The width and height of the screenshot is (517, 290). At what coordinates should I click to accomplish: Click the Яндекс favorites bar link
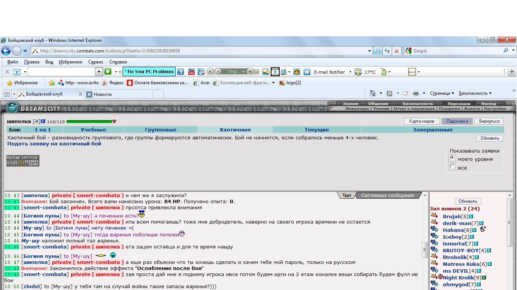(113, 83)
